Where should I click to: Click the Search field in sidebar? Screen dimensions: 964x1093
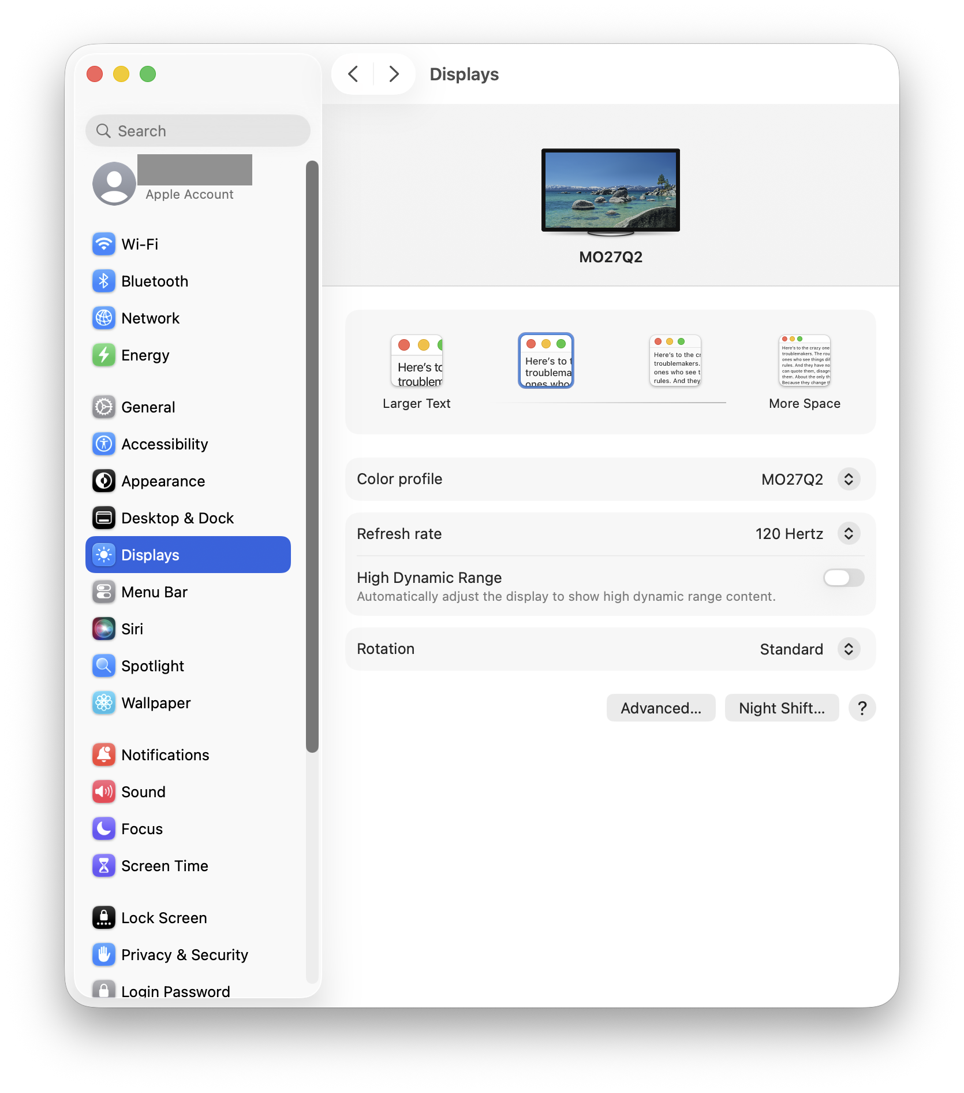[x=198, y=131]
